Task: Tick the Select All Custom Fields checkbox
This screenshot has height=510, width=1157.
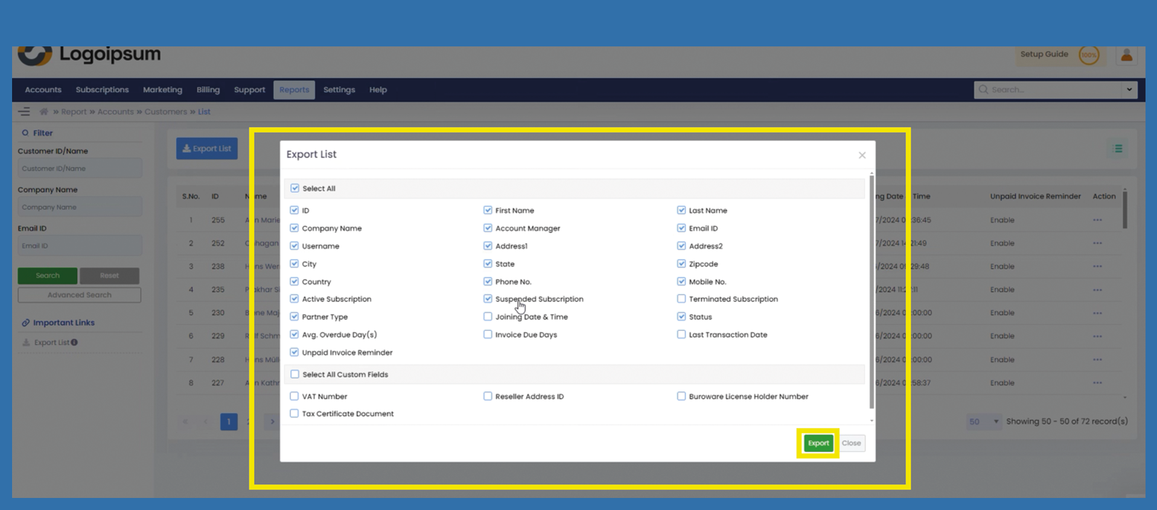Action: point(295,374)
